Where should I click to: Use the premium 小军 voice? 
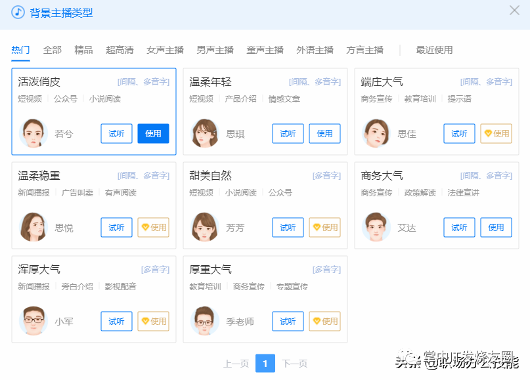[x=153, y=321]
